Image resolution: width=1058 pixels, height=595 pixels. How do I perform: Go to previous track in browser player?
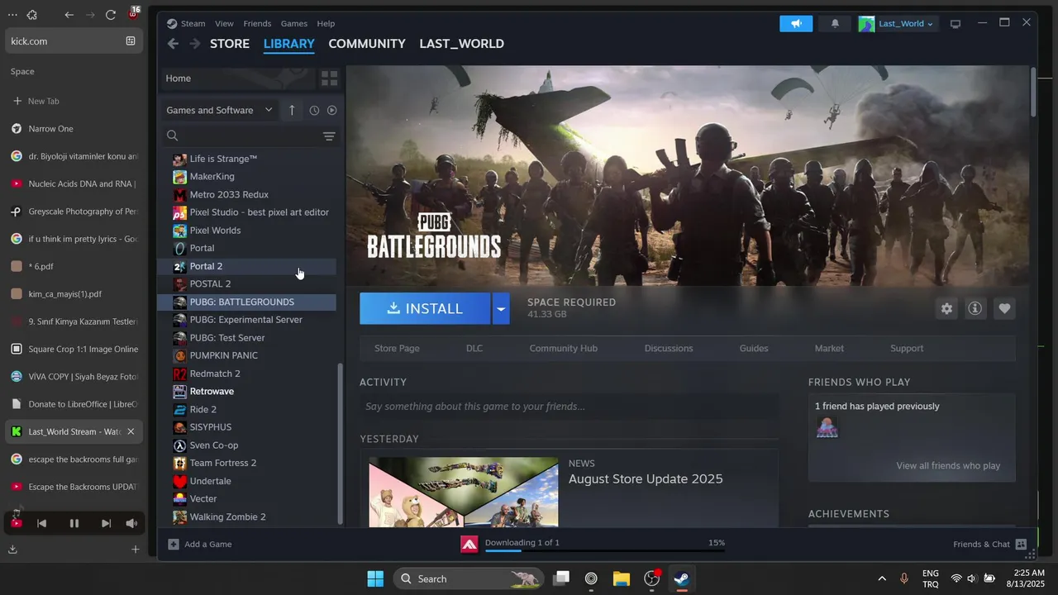[41, 523]
